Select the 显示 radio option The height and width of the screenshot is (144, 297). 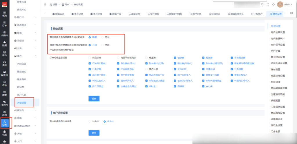coord(102,37)
